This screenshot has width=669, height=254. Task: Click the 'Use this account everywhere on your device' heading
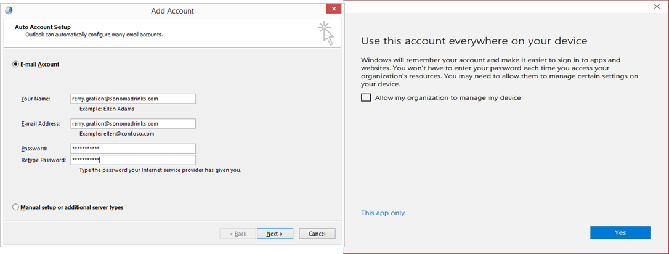(x=474, y=41)
